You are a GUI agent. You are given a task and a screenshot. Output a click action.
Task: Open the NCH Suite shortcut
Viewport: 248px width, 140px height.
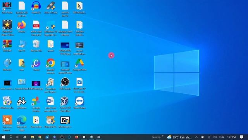point(7,8)
